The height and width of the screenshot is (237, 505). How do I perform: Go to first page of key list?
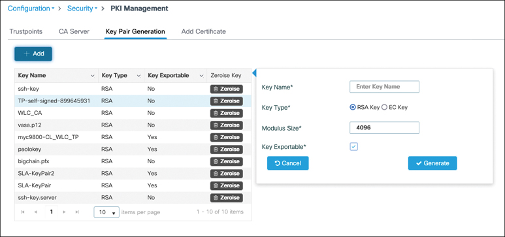(23, 212)
